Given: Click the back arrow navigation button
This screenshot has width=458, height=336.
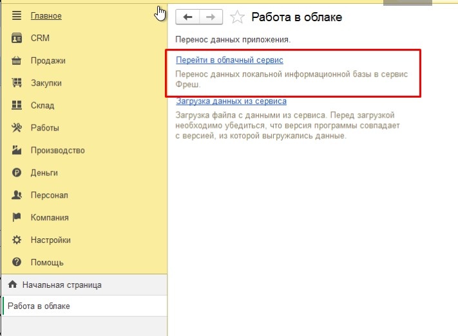Looking at the screenshot, I should 187,17.
